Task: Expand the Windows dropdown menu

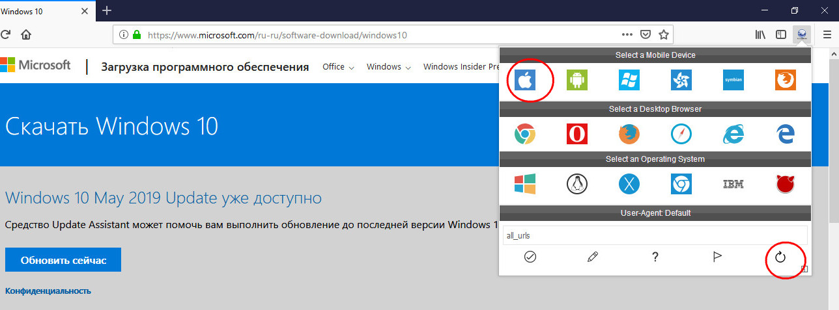Action: point(388,66)
